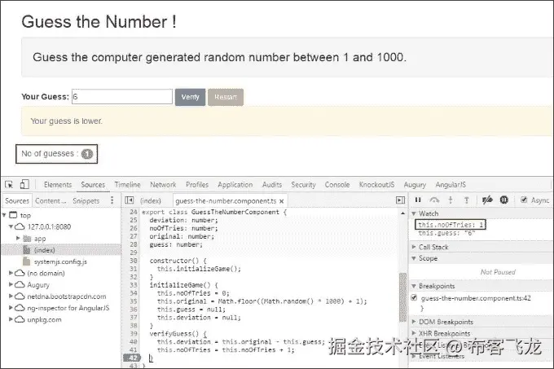Switch to the (index) editor tab

click(150, 200)
